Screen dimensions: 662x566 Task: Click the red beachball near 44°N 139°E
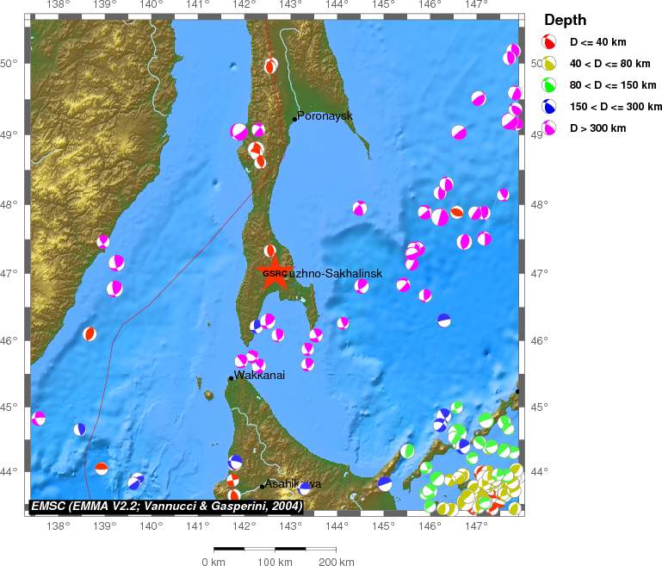pyautogui.click(x=102, y=468)
